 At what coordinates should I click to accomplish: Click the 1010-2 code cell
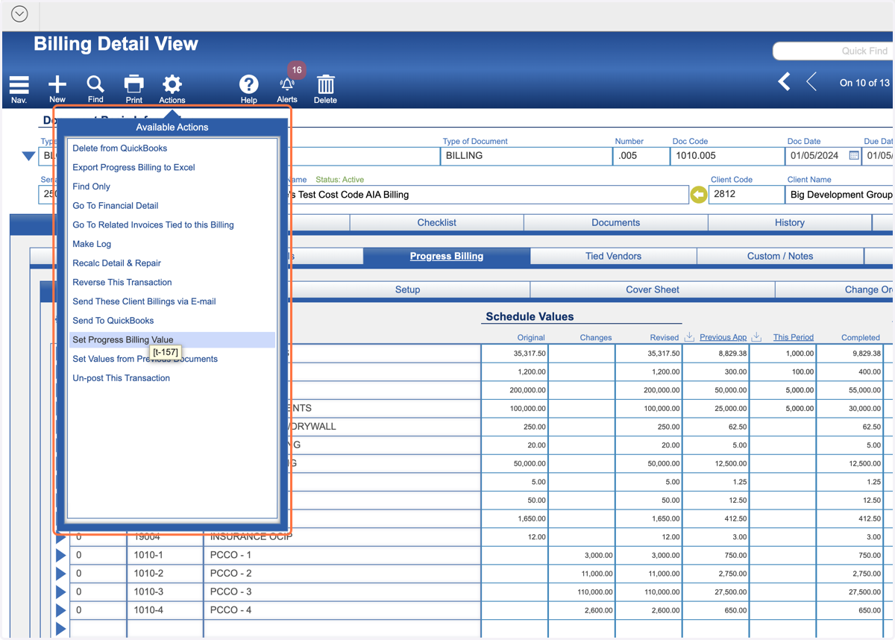tap(165, 574)
